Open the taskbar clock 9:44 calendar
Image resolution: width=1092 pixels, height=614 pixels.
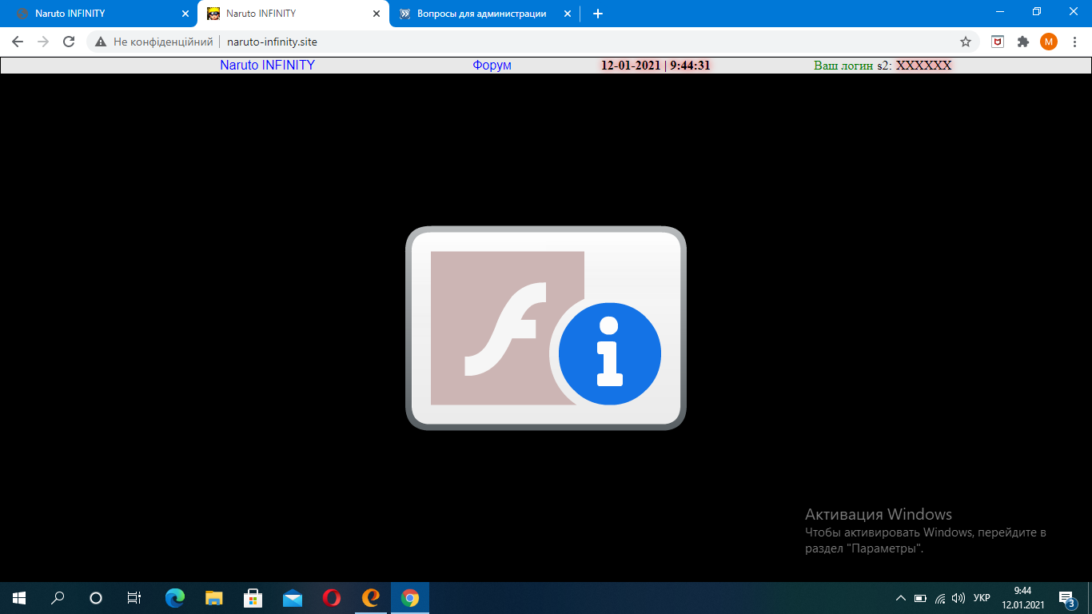click(x=1022, y=598)
